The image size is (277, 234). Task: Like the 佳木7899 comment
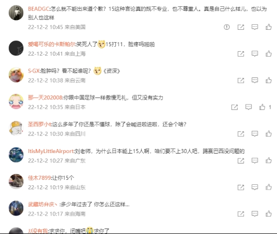[x=269, y=187]
